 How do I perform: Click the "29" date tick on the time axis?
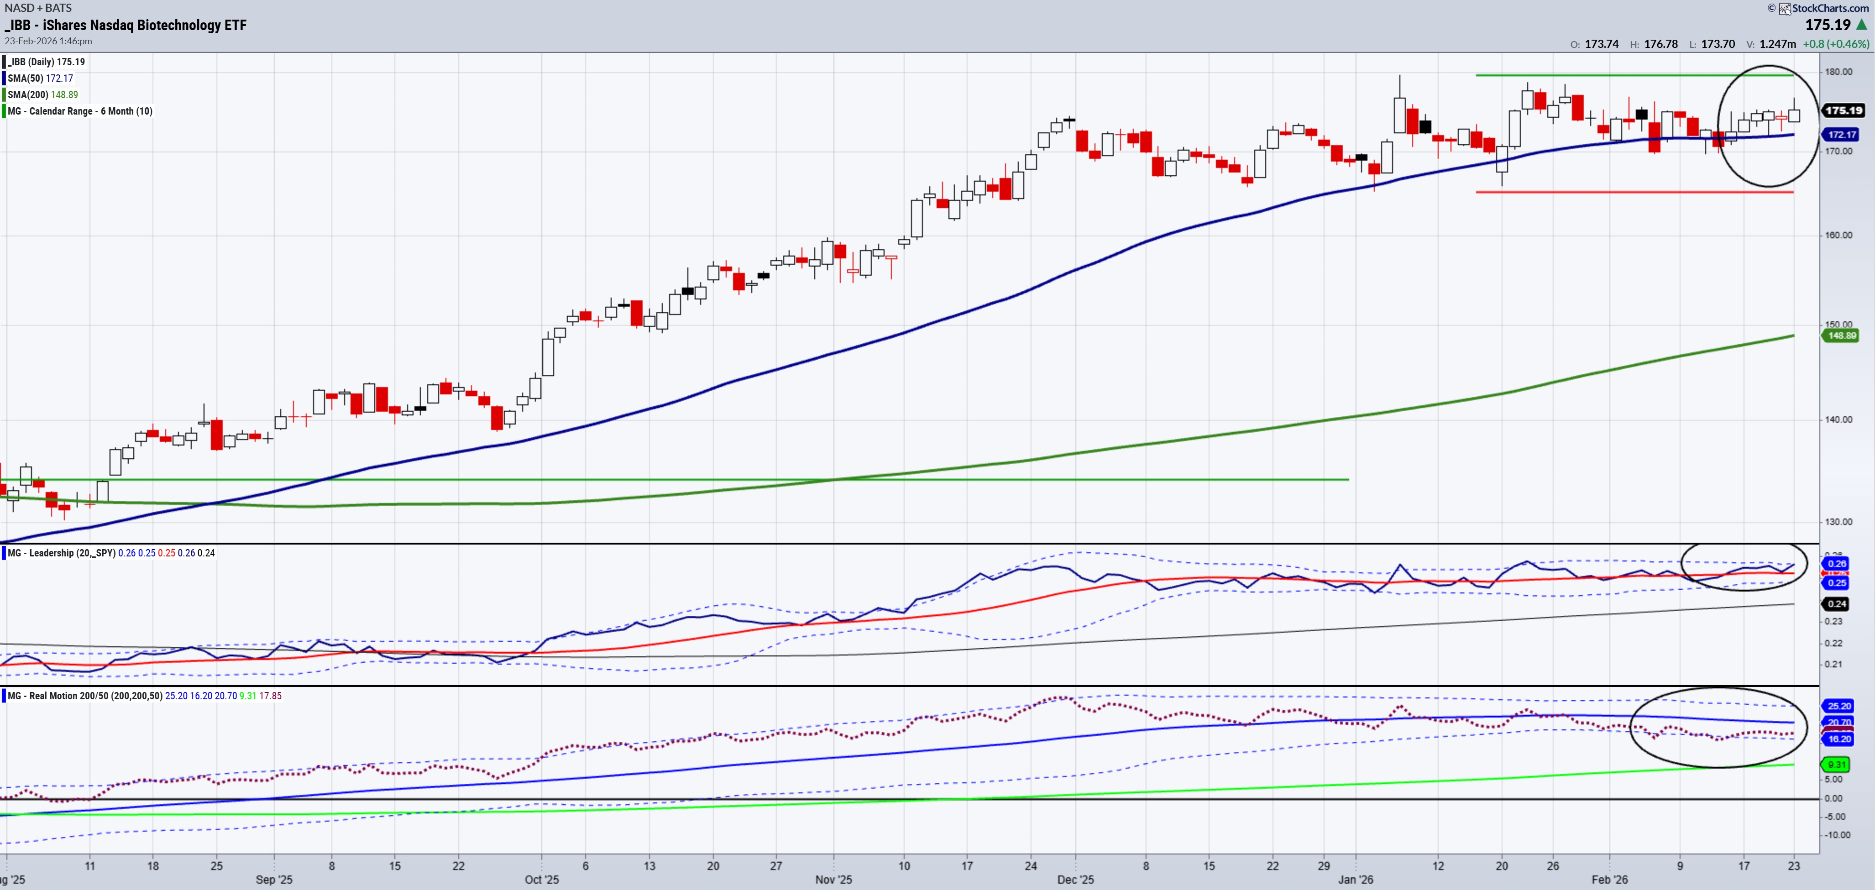1324,866
